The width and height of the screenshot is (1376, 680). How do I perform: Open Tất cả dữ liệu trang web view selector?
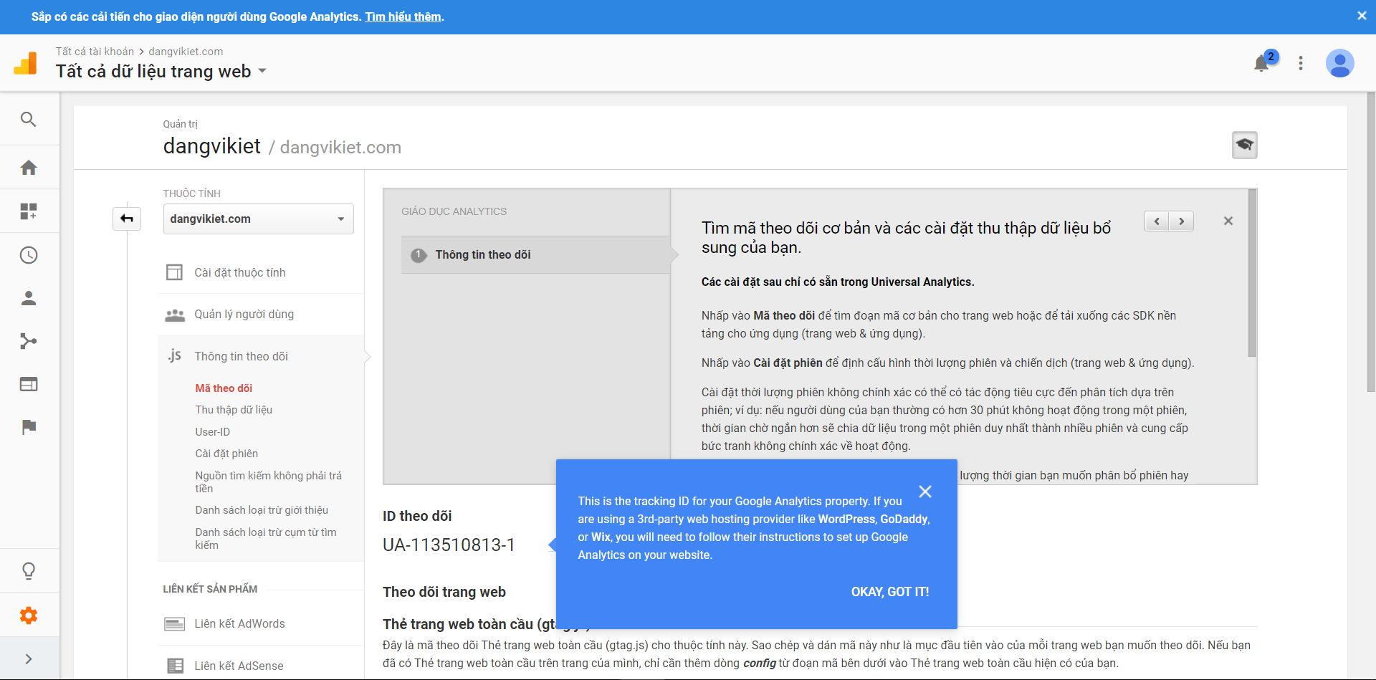pyautogui.click(x=161, y=71)
